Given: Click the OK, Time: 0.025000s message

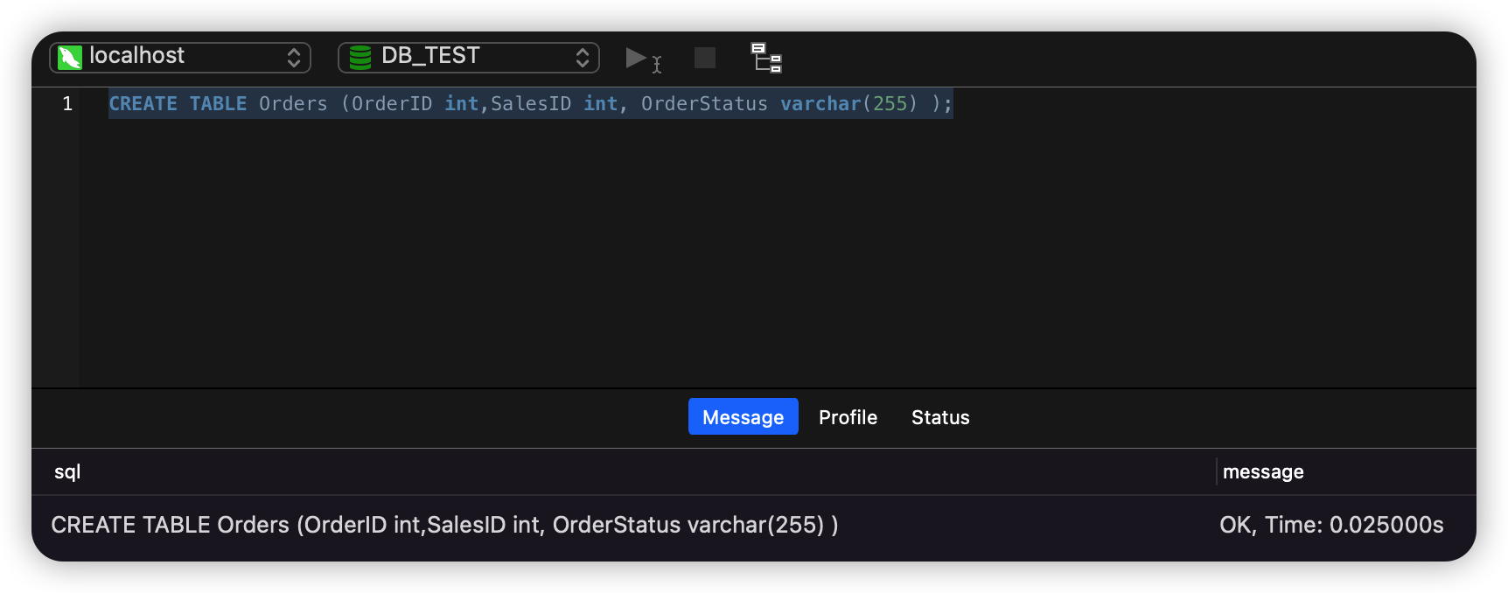Looking at the screenshot, I should click(1331, 525).
